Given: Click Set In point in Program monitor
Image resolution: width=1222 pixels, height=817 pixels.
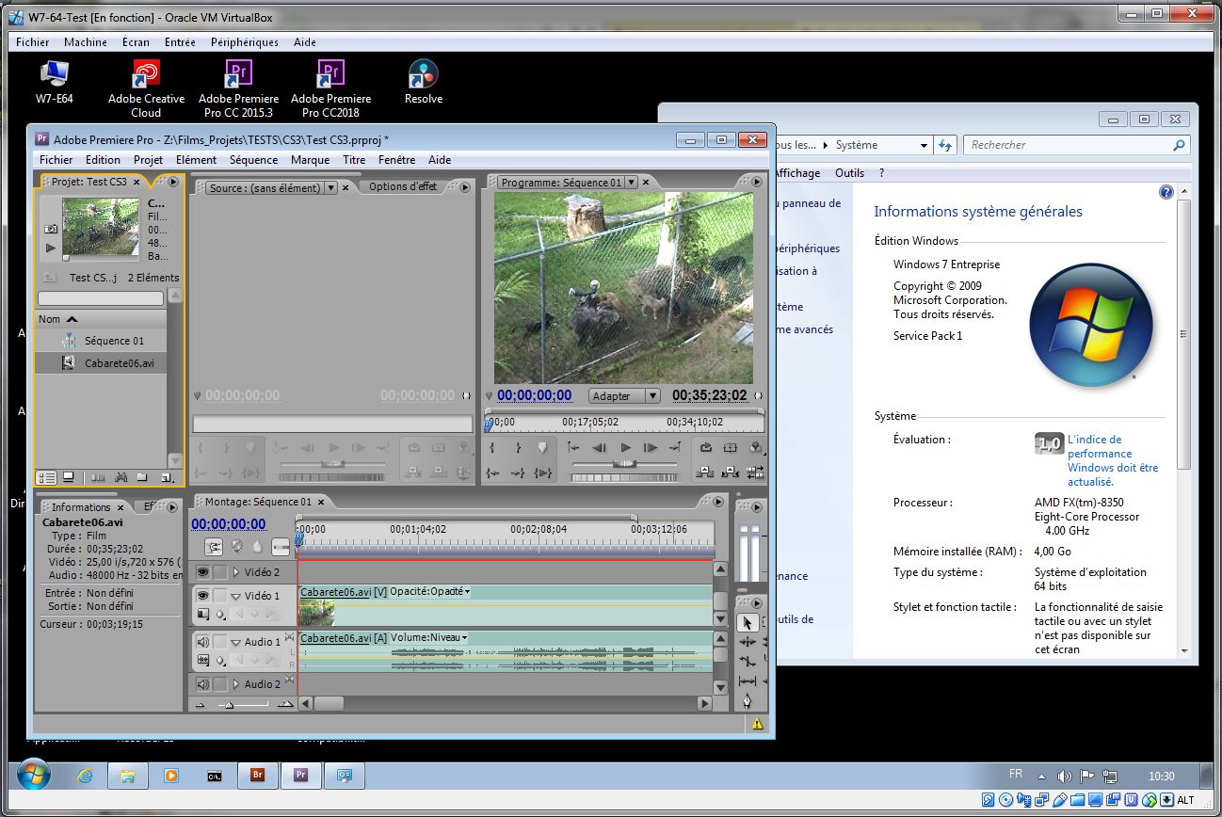Looking at the screenshot, I should tap(491, 448).
